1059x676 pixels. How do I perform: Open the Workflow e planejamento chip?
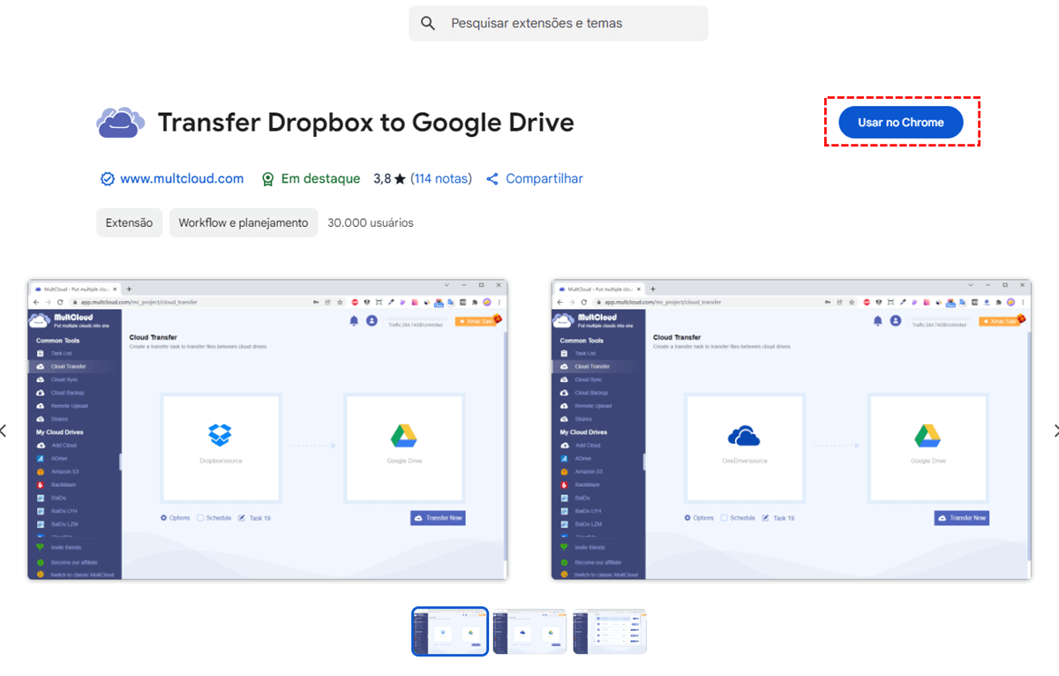pyautogui.click(x=244, y=223)
